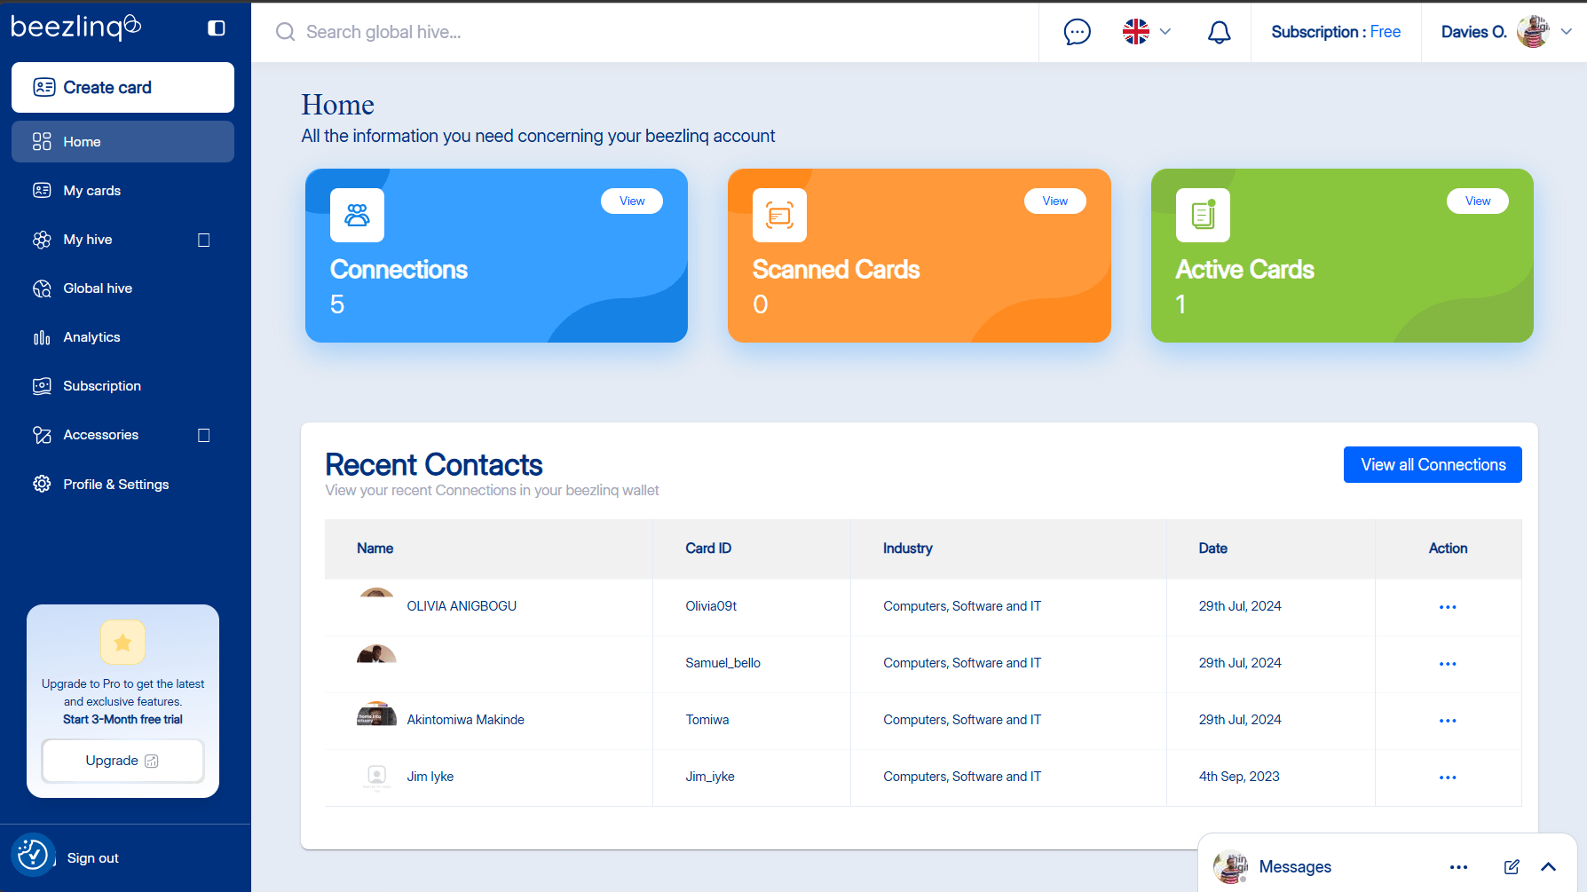1587x892 pixels.
Task: Click the search magnifier icon
Action: coord(285,32)
